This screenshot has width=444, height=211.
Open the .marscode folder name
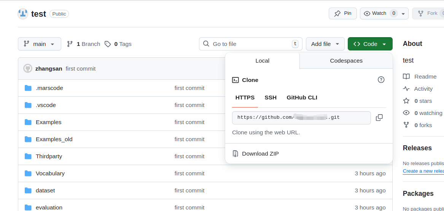tap(49, 88)
